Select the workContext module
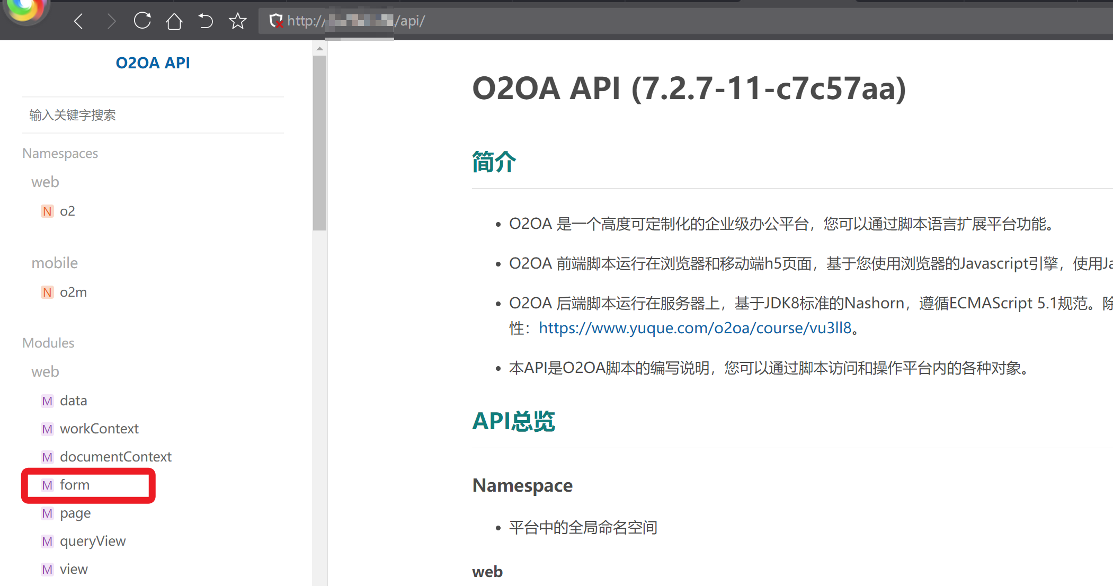 pos(99,429)
